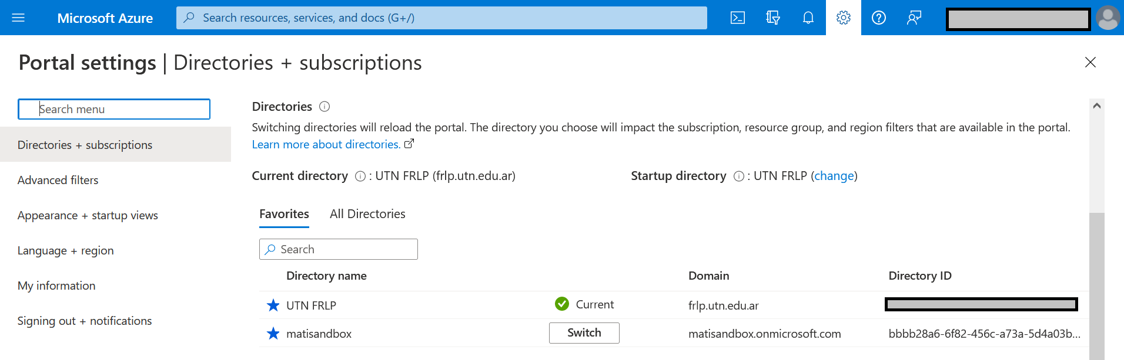Follow the Learn more about directories link
The height and width of the screenshot is (360, 1124).
pyautogui.click(x=326, y=144)
